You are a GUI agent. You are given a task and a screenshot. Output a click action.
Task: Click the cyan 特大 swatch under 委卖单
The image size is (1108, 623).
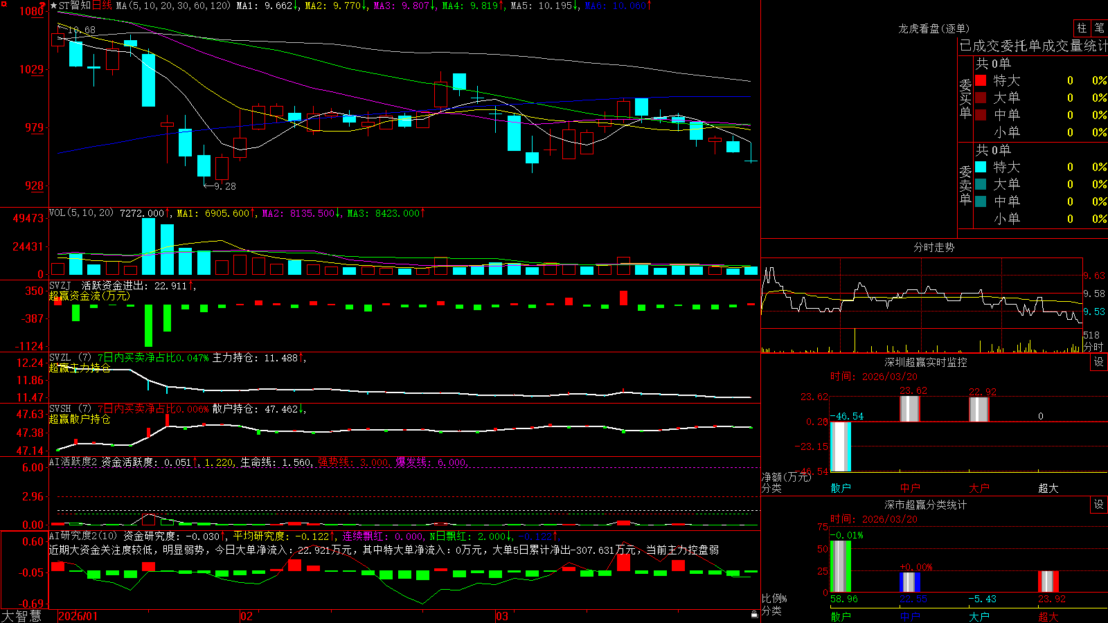[981, 167]
